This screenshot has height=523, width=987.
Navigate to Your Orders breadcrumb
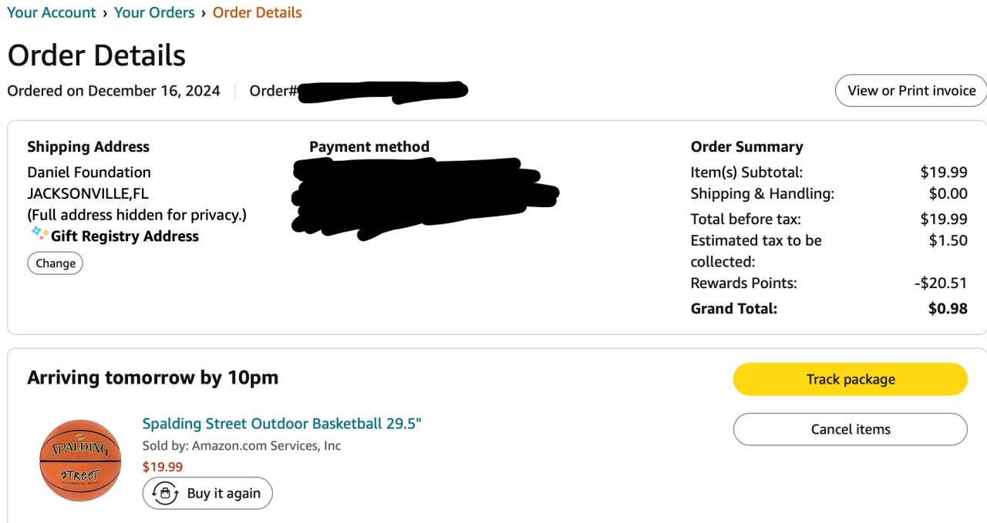(154, 12)
